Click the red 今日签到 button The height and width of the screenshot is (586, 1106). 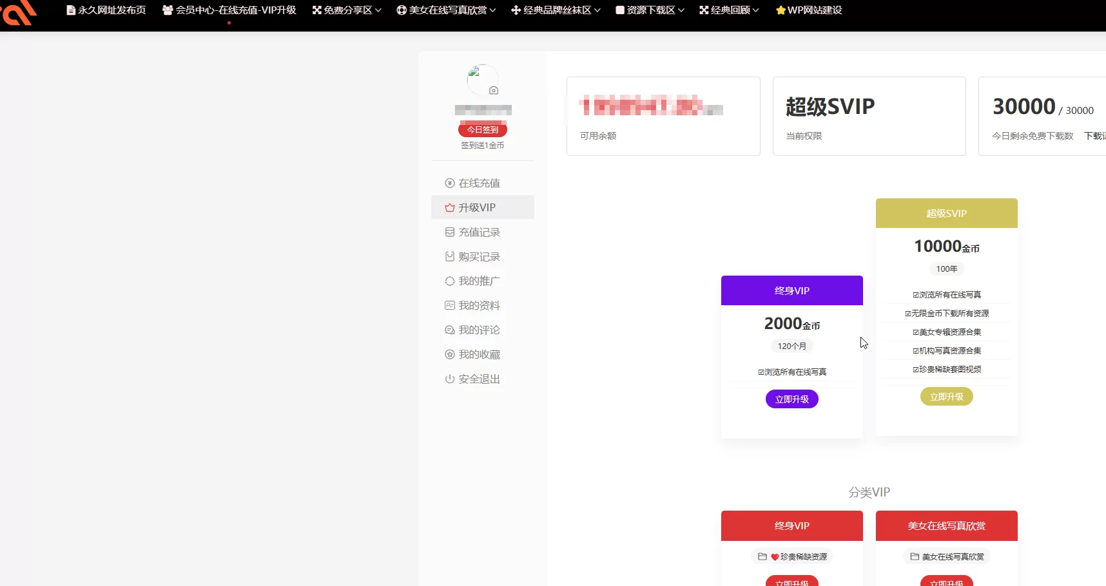point(483,130)
